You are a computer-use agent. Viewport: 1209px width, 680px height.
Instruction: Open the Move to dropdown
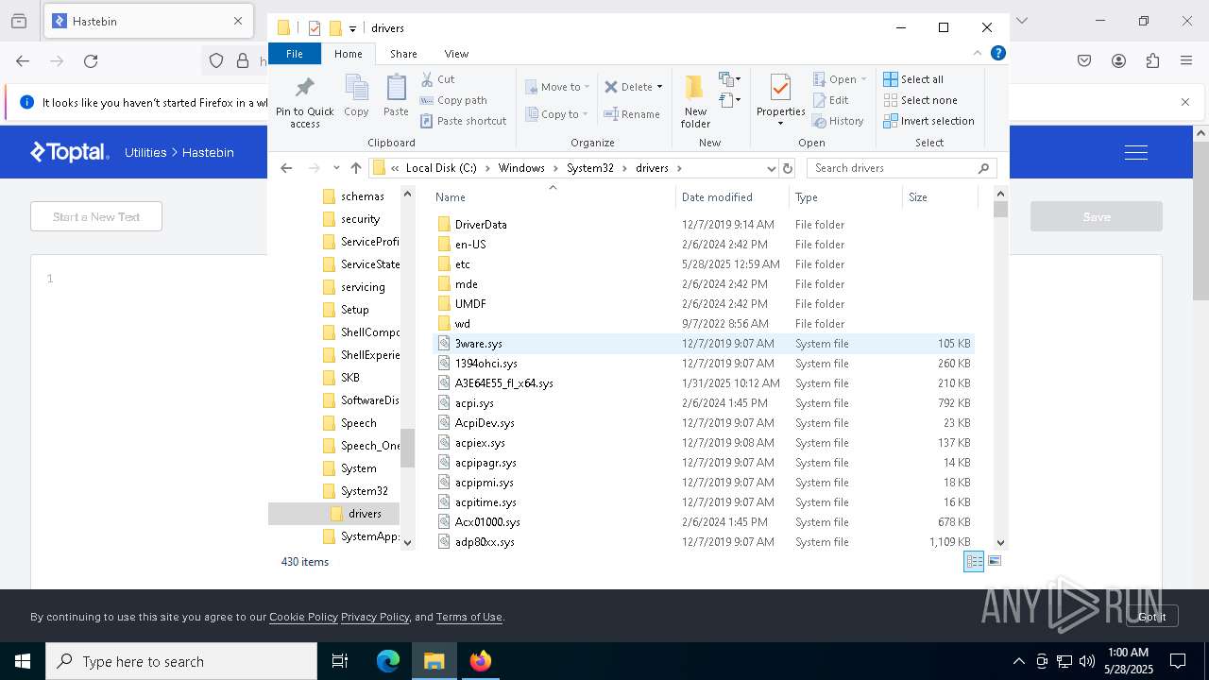(558, 87)
